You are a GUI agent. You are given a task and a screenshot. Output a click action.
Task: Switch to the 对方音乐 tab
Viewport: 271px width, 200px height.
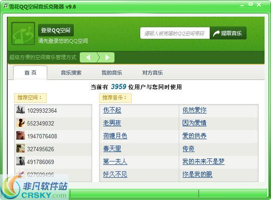click(153, 73)
